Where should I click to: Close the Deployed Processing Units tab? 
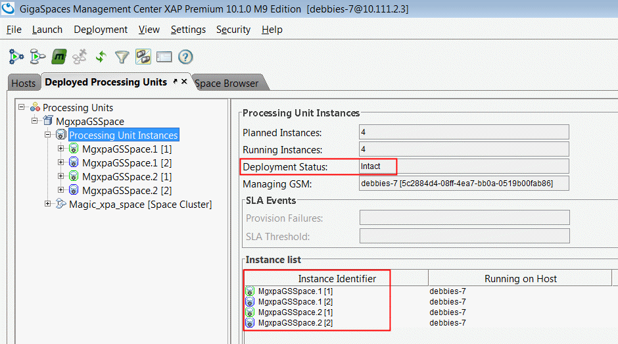coord(184,82)
